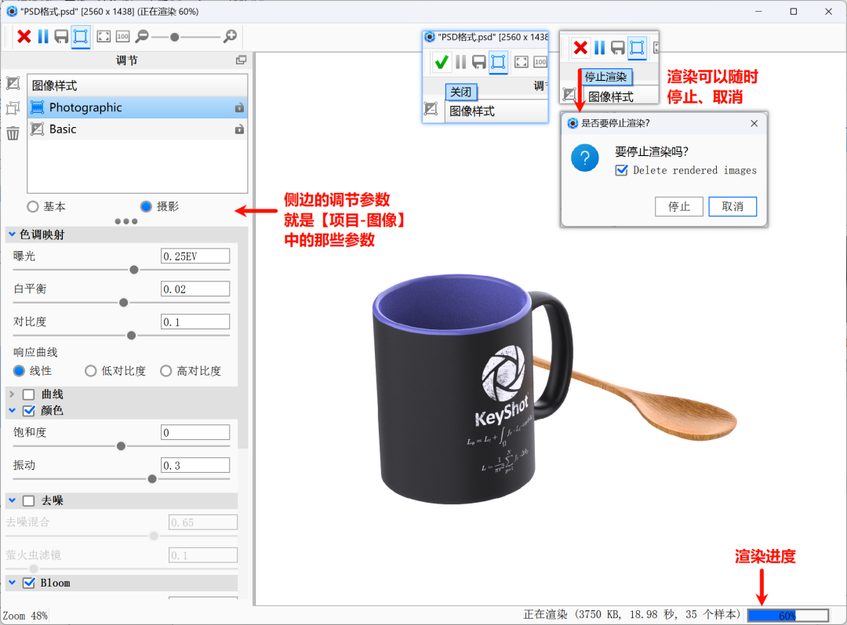Click lock icon on the Photographic row

click(239, 107)
